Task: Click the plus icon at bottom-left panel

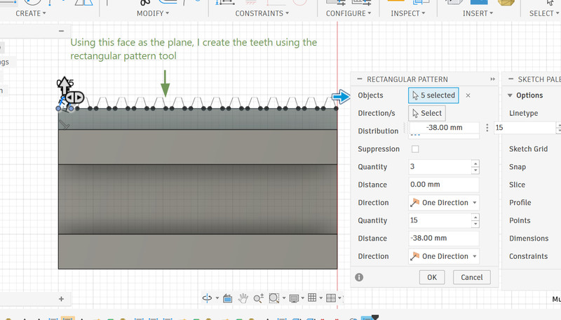Action: 61,299
